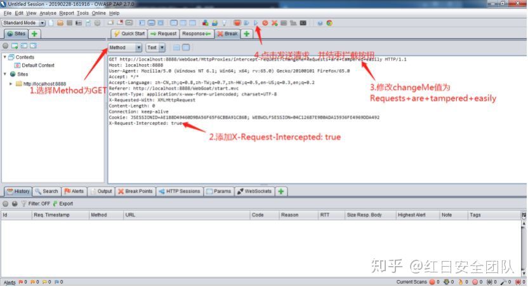
Task: Click the Add custom break red X icon
Action: (x=274, y=23)
